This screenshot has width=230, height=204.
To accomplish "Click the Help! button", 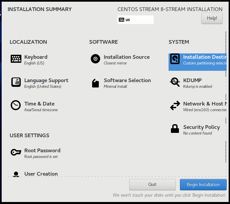I will click(212, 18).
